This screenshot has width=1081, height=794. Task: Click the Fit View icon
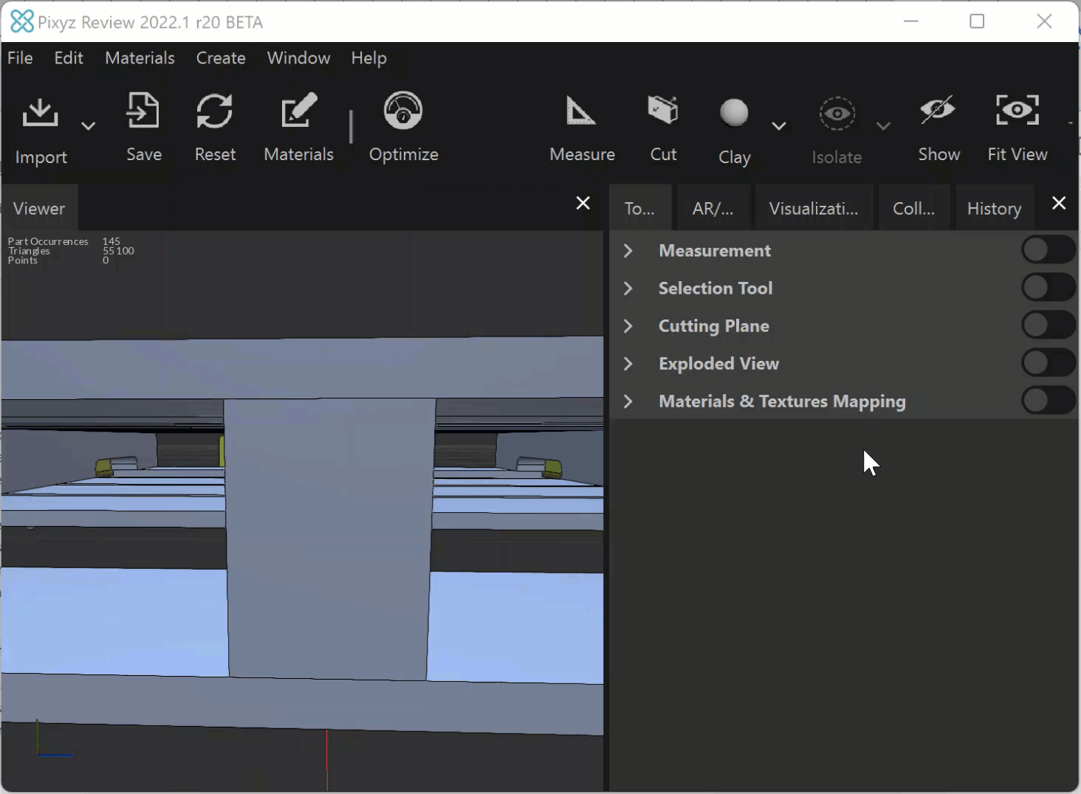click(1017, 110)
